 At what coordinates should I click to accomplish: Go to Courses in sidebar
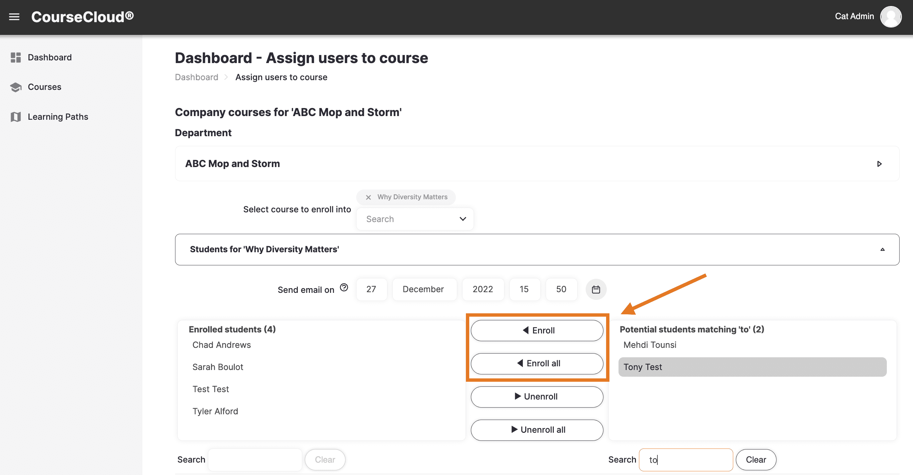45,87
